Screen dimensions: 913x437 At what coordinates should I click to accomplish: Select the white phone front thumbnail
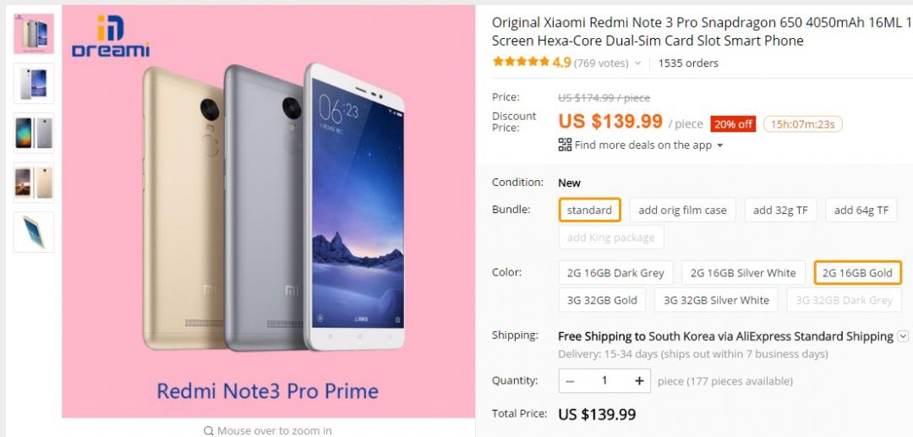point(34,84)
